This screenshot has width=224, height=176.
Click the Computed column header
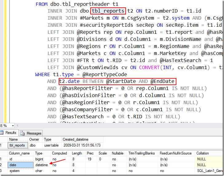click(61, 153)
